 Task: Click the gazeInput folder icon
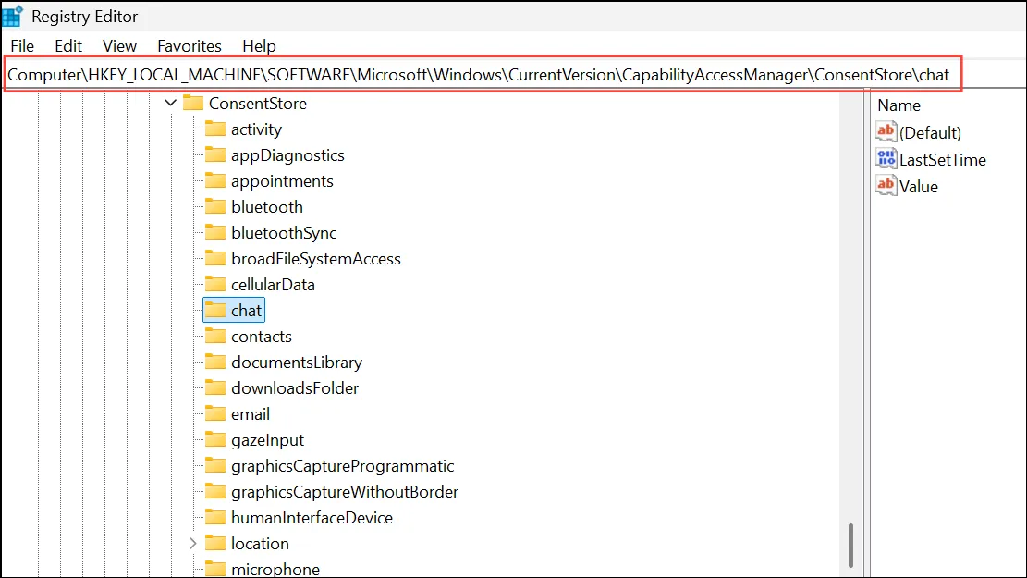pyautogui.click(x=214, y=439)
